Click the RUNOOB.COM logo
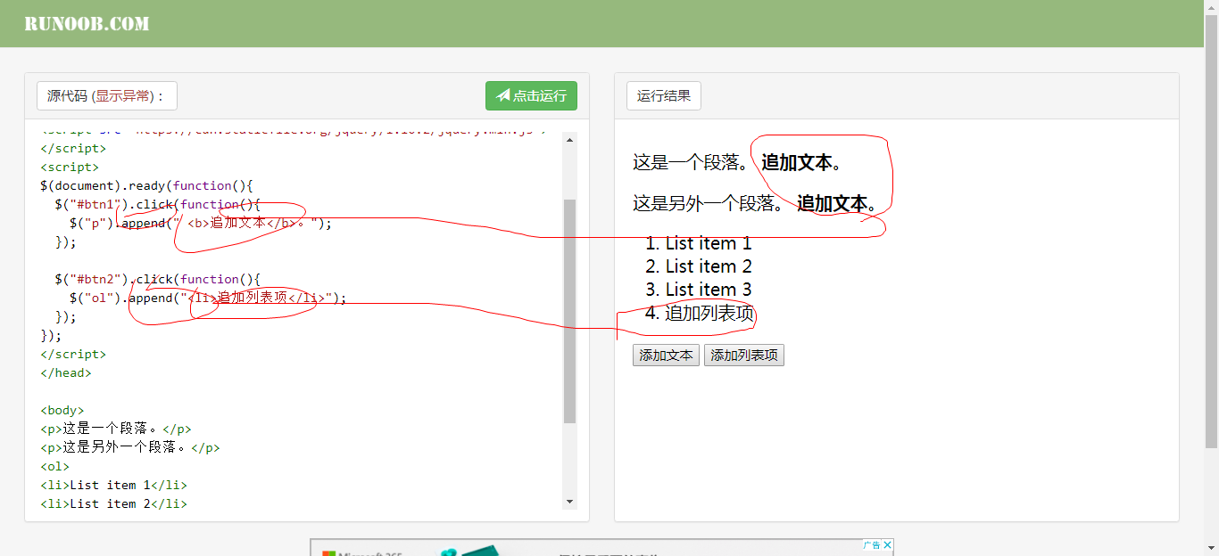 87,23
